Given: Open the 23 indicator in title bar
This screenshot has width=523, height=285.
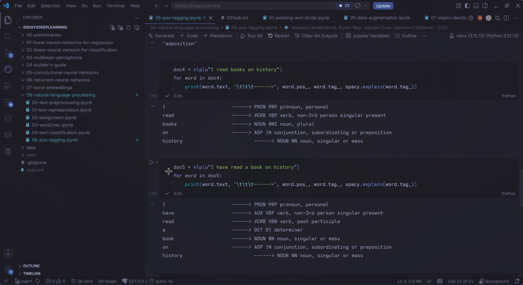Looking at the screenshot, I should coord(344,6).
